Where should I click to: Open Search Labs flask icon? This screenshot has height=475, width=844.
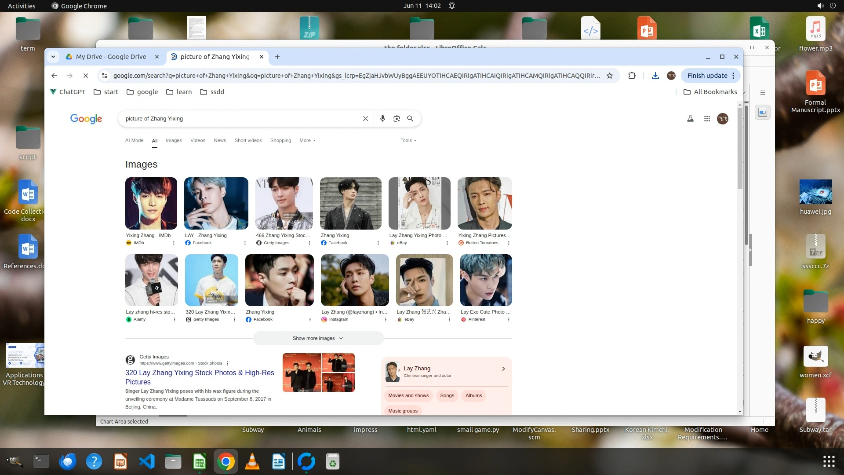coord(690,119)
